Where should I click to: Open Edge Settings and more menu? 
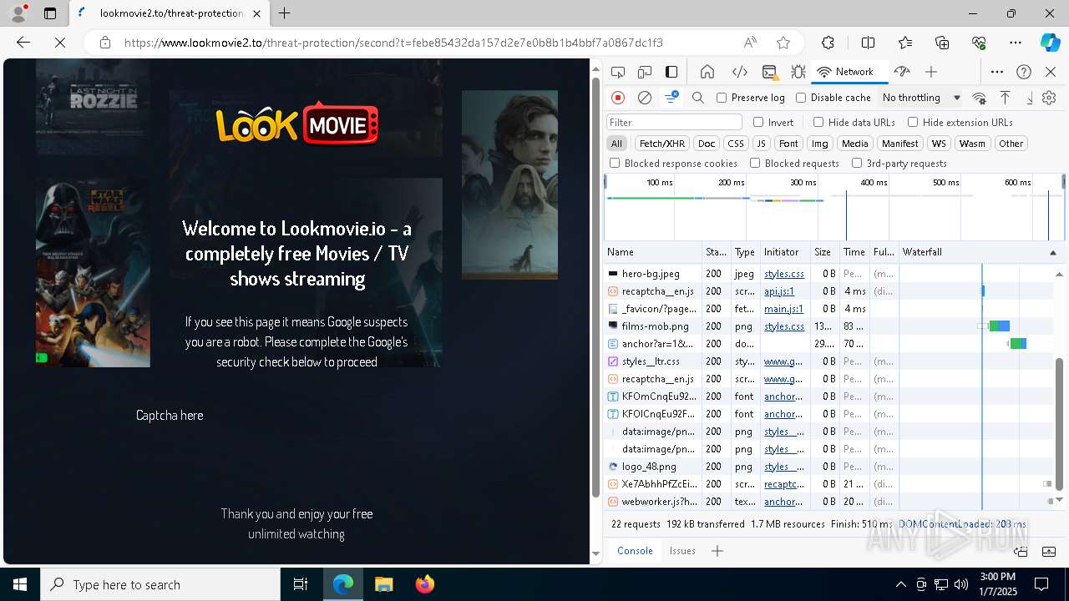pyautogui.click(x=1015, y=43)
